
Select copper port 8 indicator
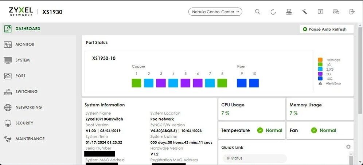pyautogui.click(x=222, y=83)
